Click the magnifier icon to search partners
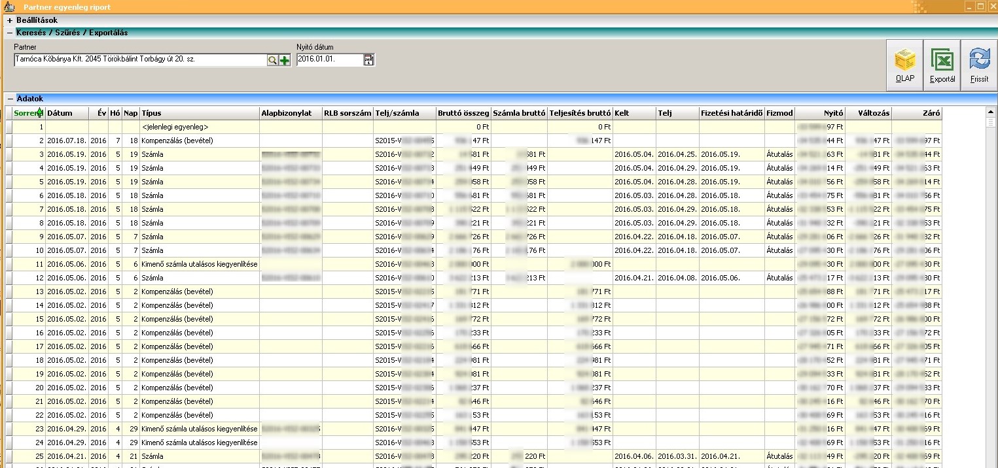This screenshot has width=998, height=468. [x=272, y=60]
